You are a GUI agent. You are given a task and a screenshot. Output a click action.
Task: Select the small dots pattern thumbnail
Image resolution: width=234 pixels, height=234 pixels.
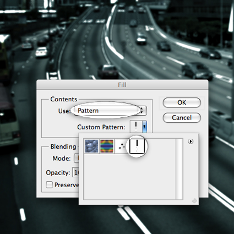tap(122, 146)
